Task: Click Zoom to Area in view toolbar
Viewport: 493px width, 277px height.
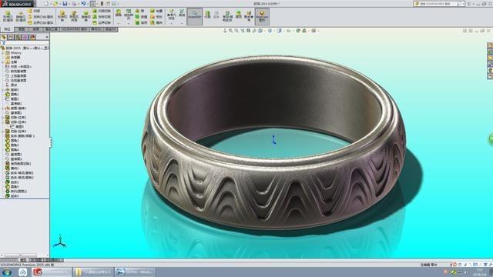Action: tap(236, 31)
